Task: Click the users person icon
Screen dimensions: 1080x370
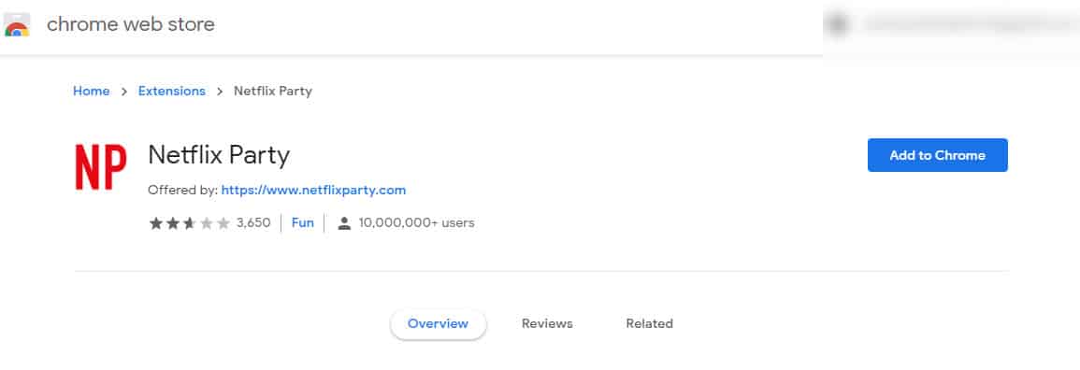Action: [344, 222]
